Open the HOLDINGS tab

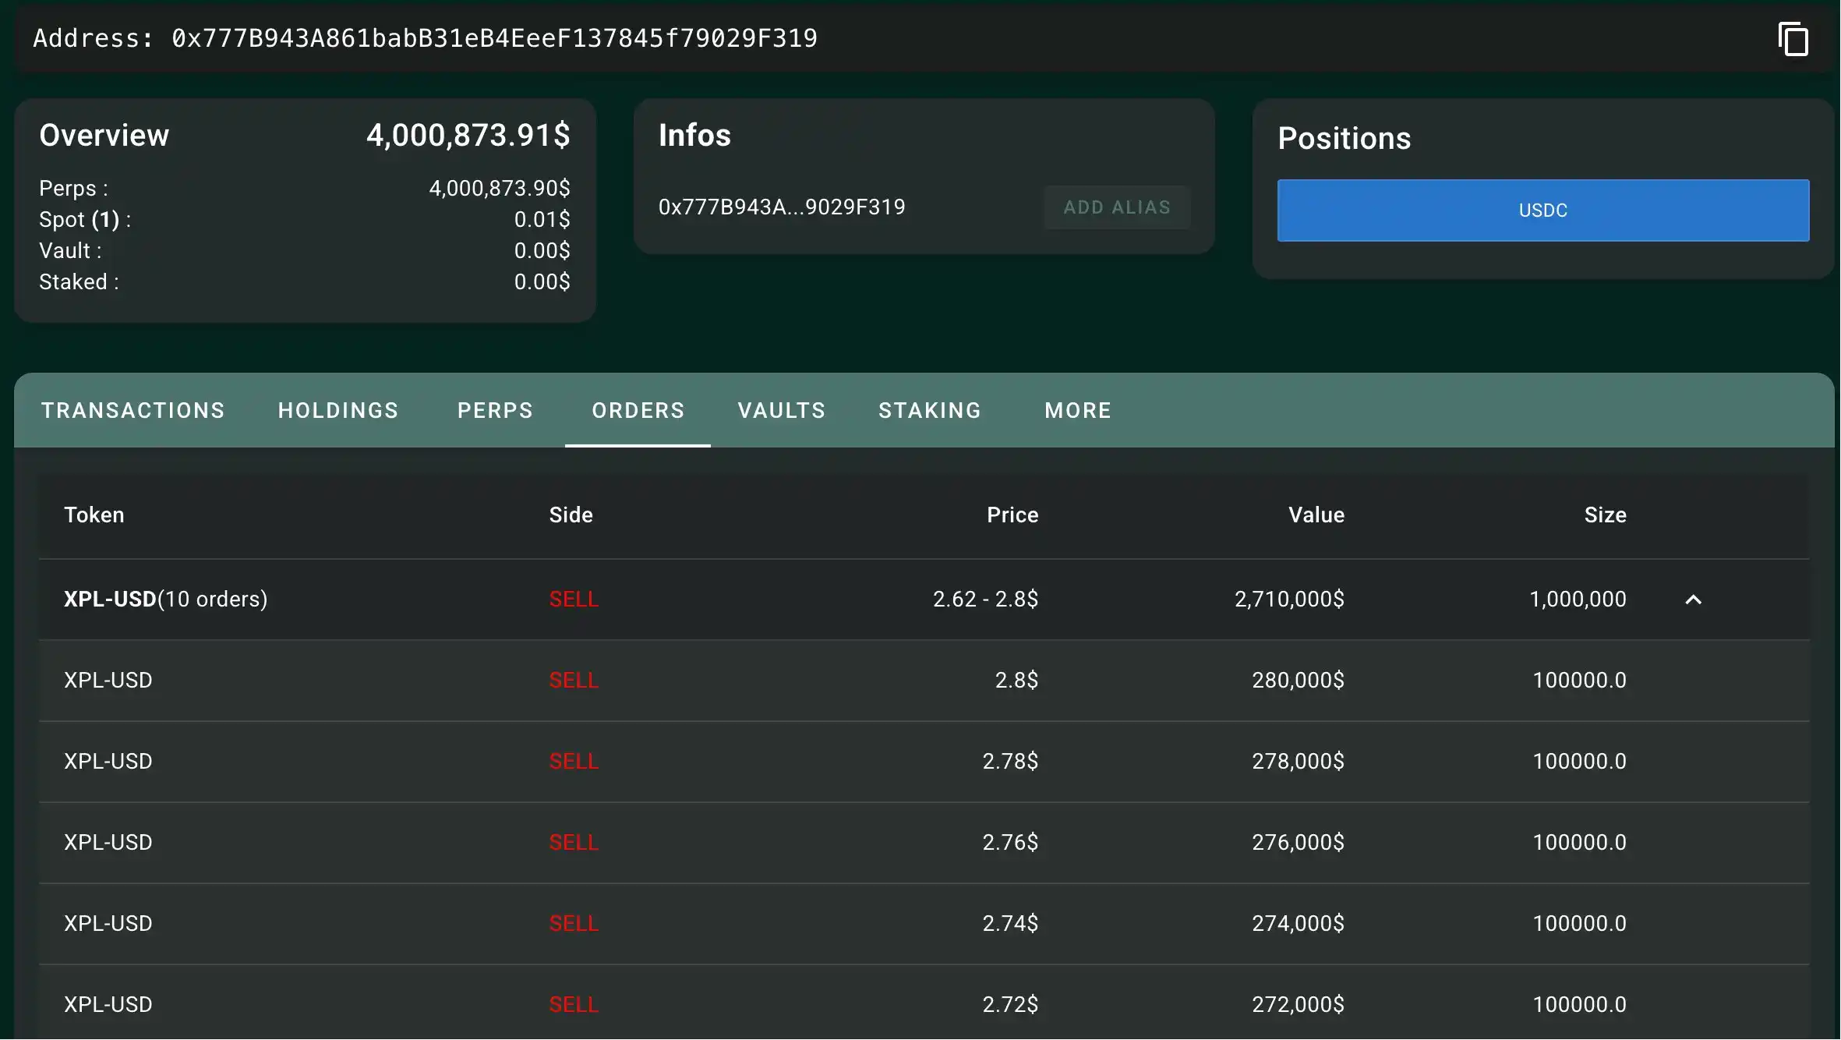[x=338, y=411]
